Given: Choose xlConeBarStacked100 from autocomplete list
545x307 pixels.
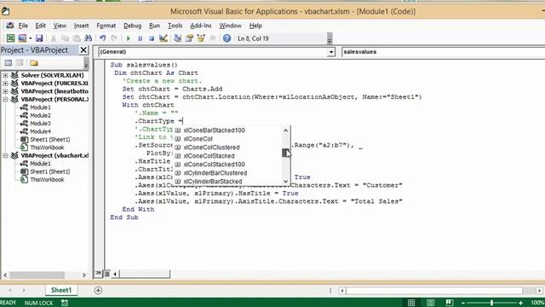Looking at the screenshot, I should tap(214, 130).
